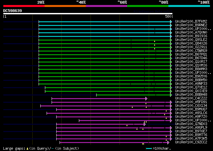Click the Q7XE12 green alignment bar
Screen dimensions: 213x151
click(107, 87)
